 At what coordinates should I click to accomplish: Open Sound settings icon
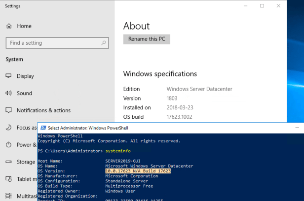(8, 93)
